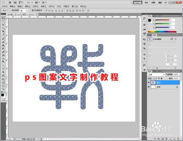Select the Eraser tool
Viewport: 183px width, 141px height.
click(3, 52)
